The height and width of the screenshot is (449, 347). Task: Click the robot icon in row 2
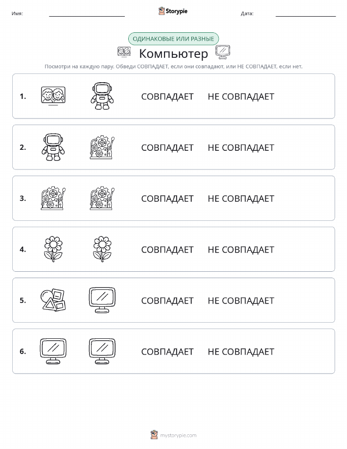point(53,147)
